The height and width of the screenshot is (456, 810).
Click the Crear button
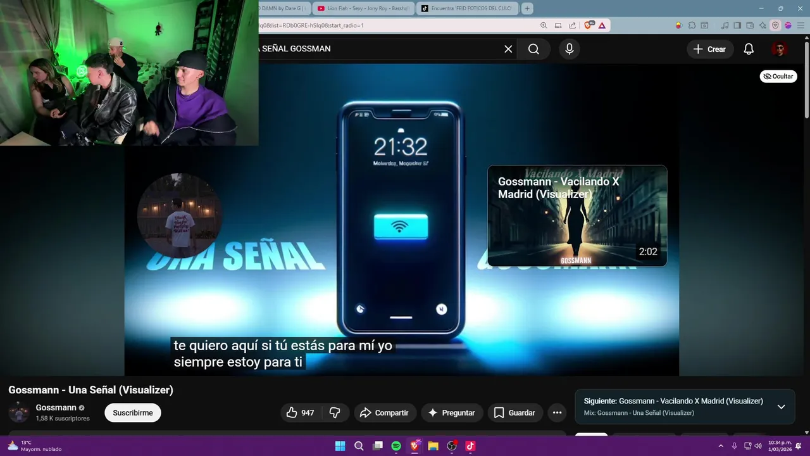710,49
